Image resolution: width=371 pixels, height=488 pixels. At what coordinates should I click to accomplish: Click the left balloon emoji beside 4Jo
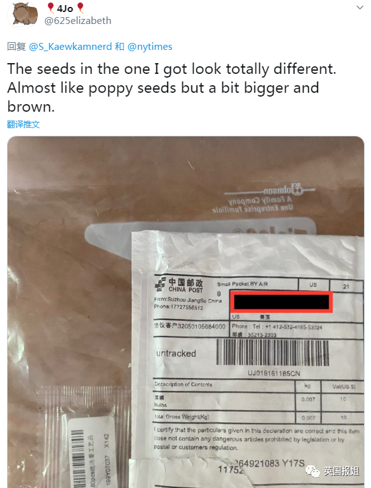[x=50, y=8]
